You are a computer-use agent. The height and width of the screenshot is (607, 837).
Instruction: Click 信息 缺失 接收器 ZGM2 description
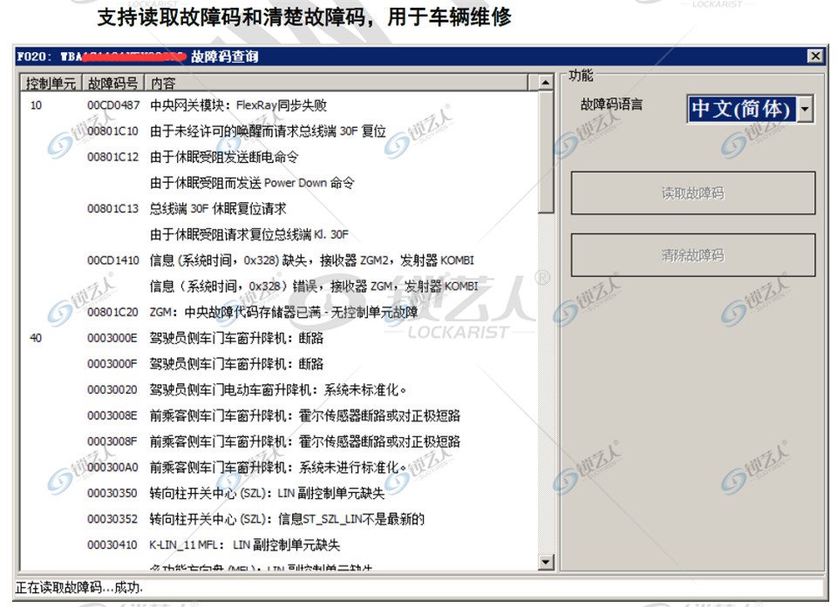[x=312, y=260]
